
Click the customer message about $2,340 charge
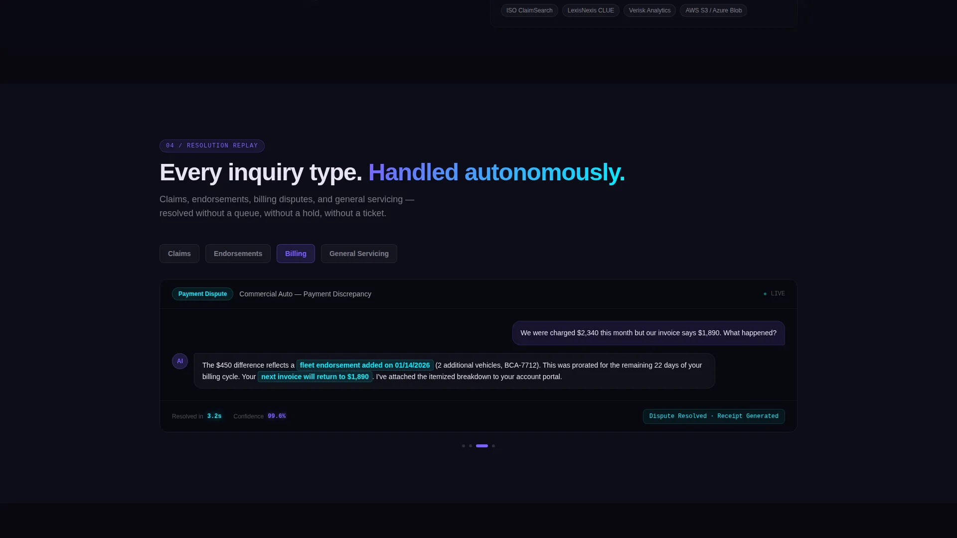coord(648,333)
